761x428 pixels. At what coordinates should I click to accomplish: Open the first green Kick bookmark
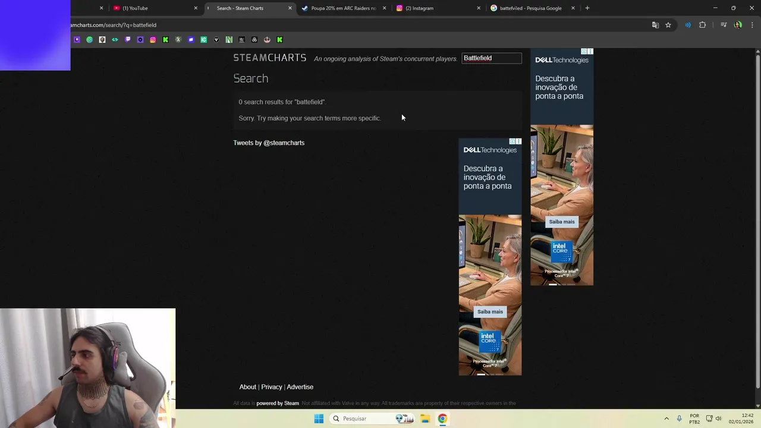point(165,40)
